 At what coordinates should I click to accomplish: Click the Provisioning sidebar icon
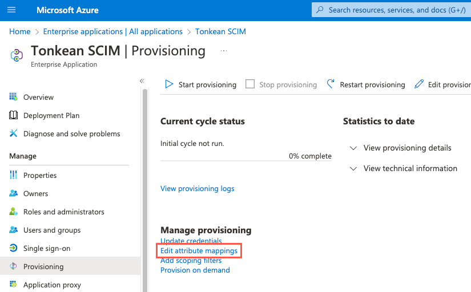[x=13, y=266]
